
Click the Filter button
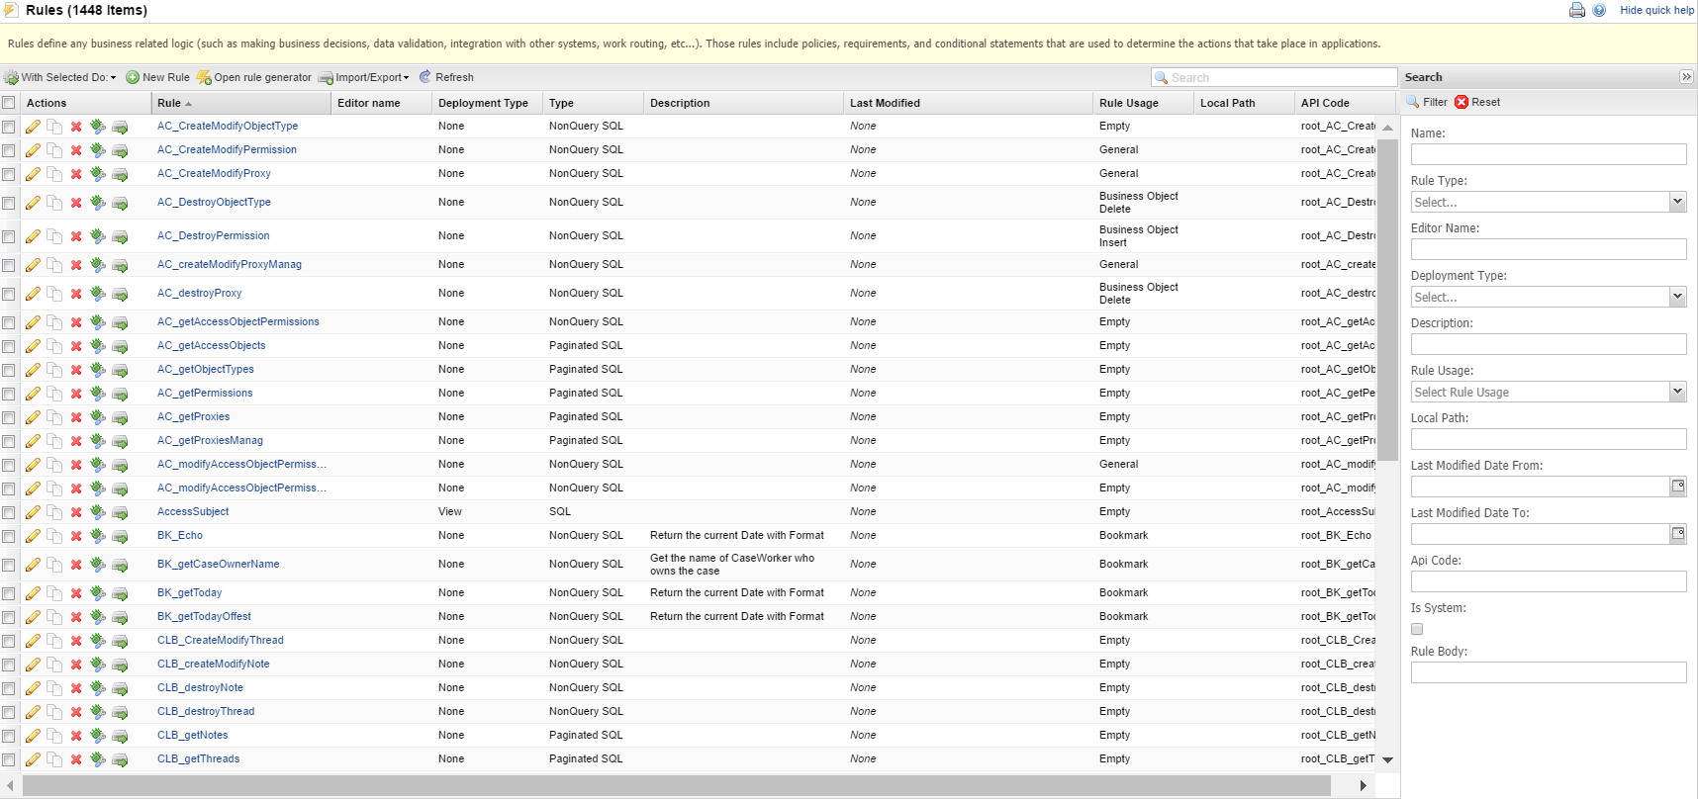[x=1427, y=102]
